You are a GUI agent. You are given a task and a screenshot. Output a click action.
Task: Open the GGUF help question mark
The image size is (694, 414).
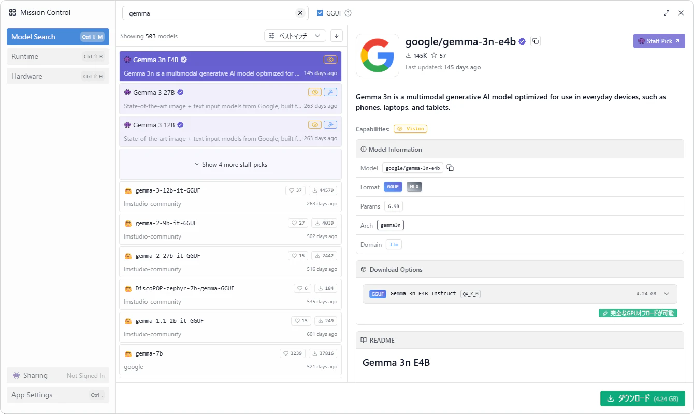pyautogui.click(x=348, y=13)
